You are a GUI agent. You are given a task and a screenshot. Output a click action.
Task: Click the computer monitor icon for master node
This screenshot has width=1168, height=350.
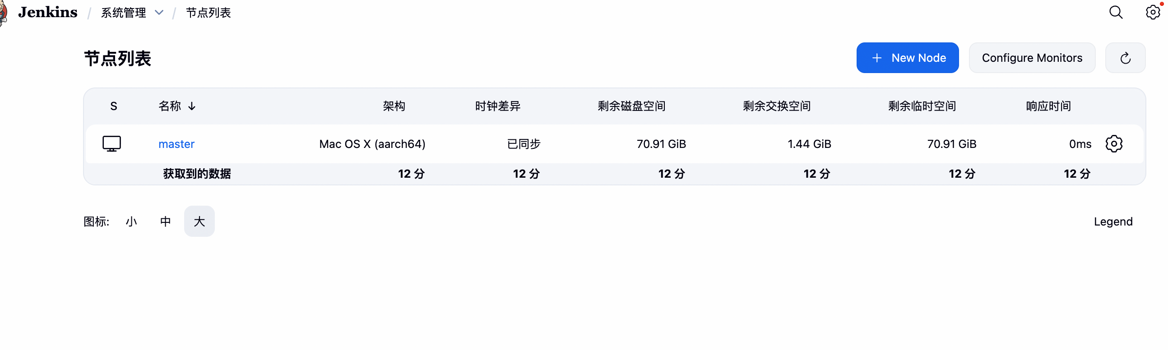112,144
